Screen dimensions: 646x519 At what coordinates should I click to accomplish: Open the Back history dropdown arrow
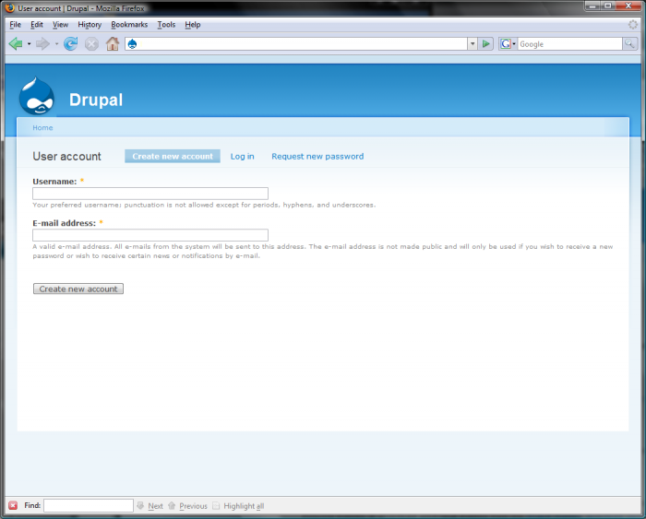point(30,43)
